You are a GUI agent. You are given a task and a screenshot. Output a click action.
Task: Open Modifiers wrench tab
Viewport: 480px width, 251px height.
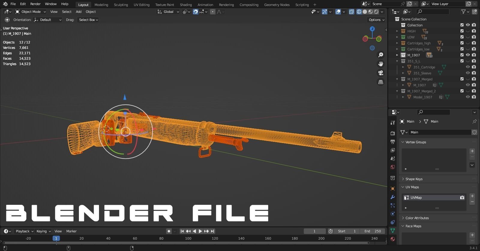393,197
